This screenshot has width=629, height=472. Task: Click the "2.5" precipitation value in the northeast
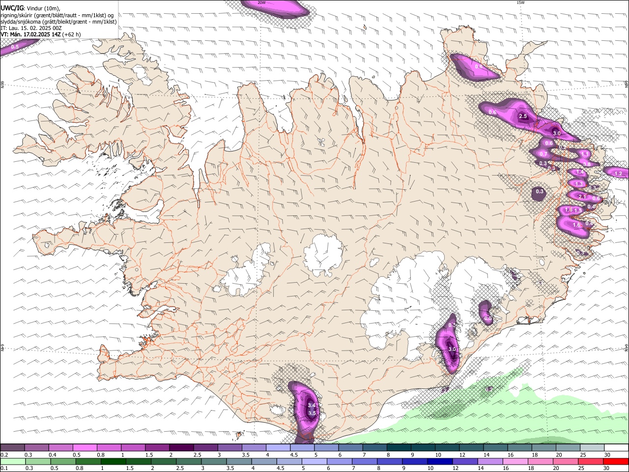coord(523,117)
